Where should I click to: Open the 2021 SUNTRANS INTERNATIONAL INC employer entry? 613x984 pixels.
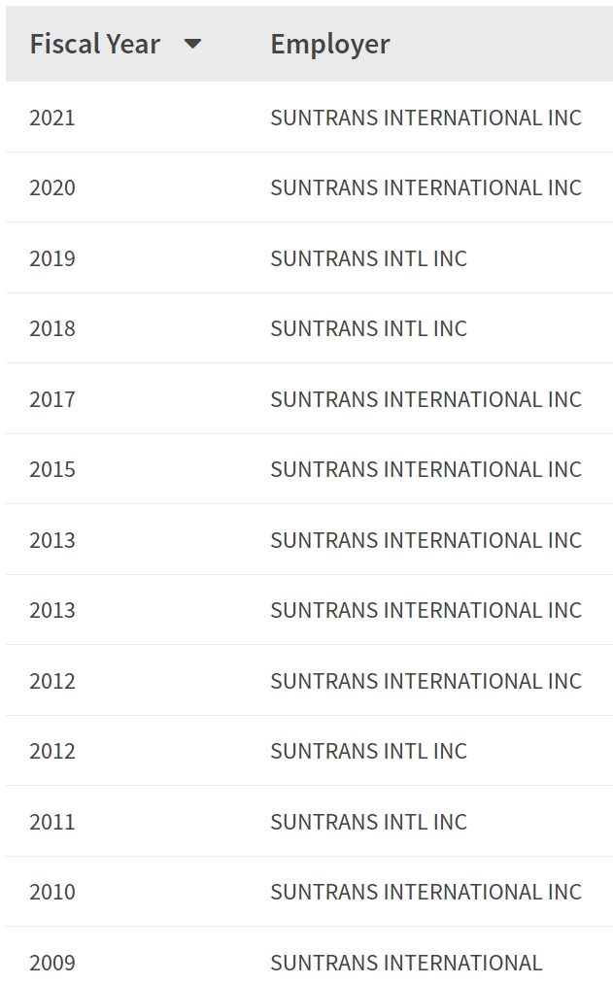pos(426,118)
